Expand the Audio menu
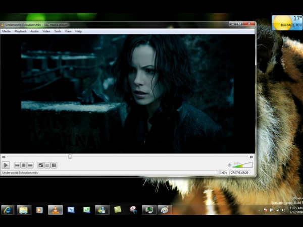 pyautogui.click(x=34, y=31)
